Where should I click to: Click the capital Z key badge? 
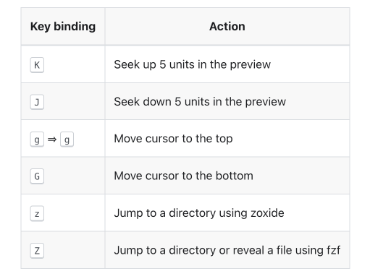[x=37, y=251]
